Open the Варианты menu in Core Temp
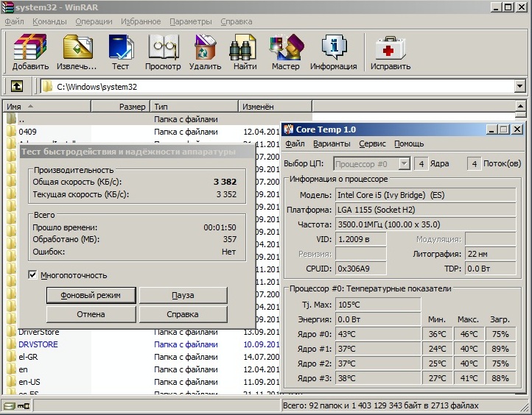532x415 pixels. [332, 143]
